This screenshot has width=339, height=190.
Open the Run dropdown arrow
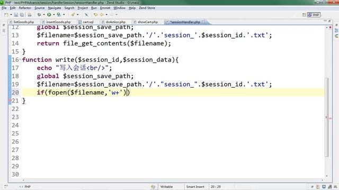(x=54, y=15)
